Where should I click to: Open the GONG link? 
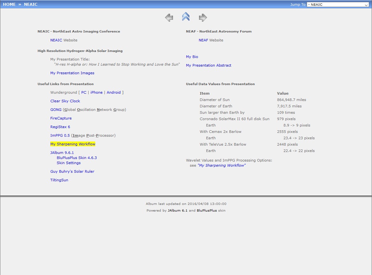(x=56, y=110)
